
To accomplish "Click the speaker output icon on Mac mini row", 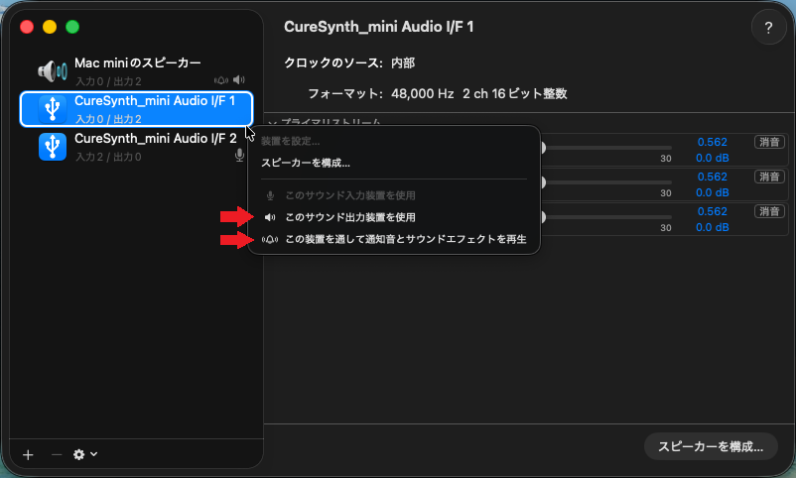I will coord(239,80).
